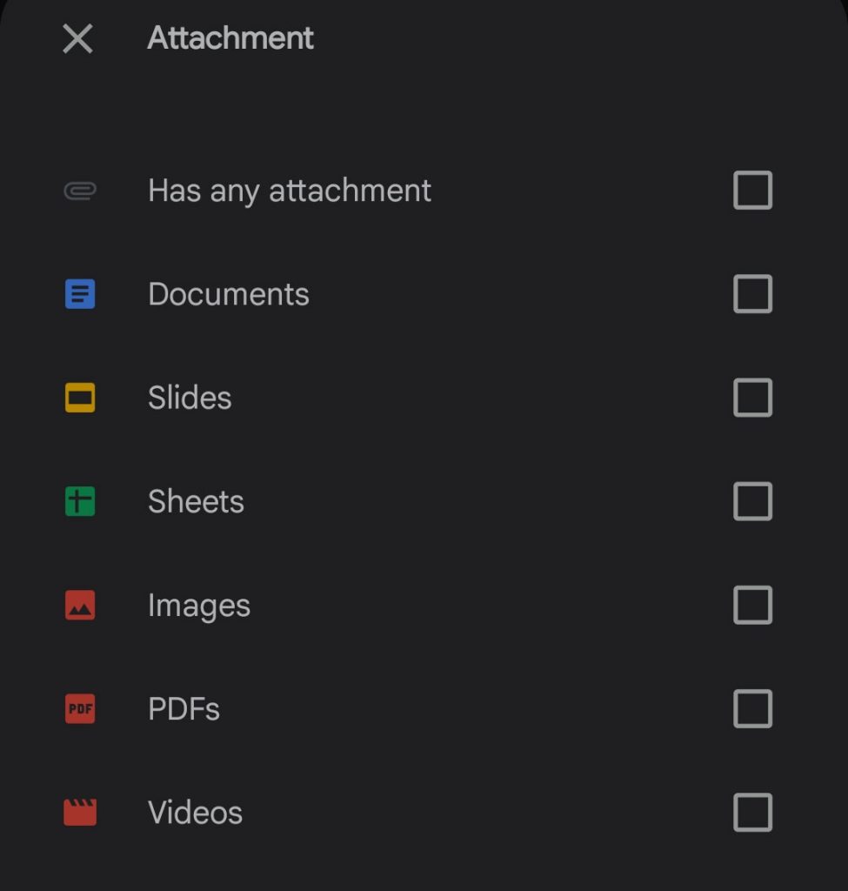Image resolution: width=848 pixels, height=891 pixels.
Task: Select the green Sheets icon
Action: coord(79,501)
